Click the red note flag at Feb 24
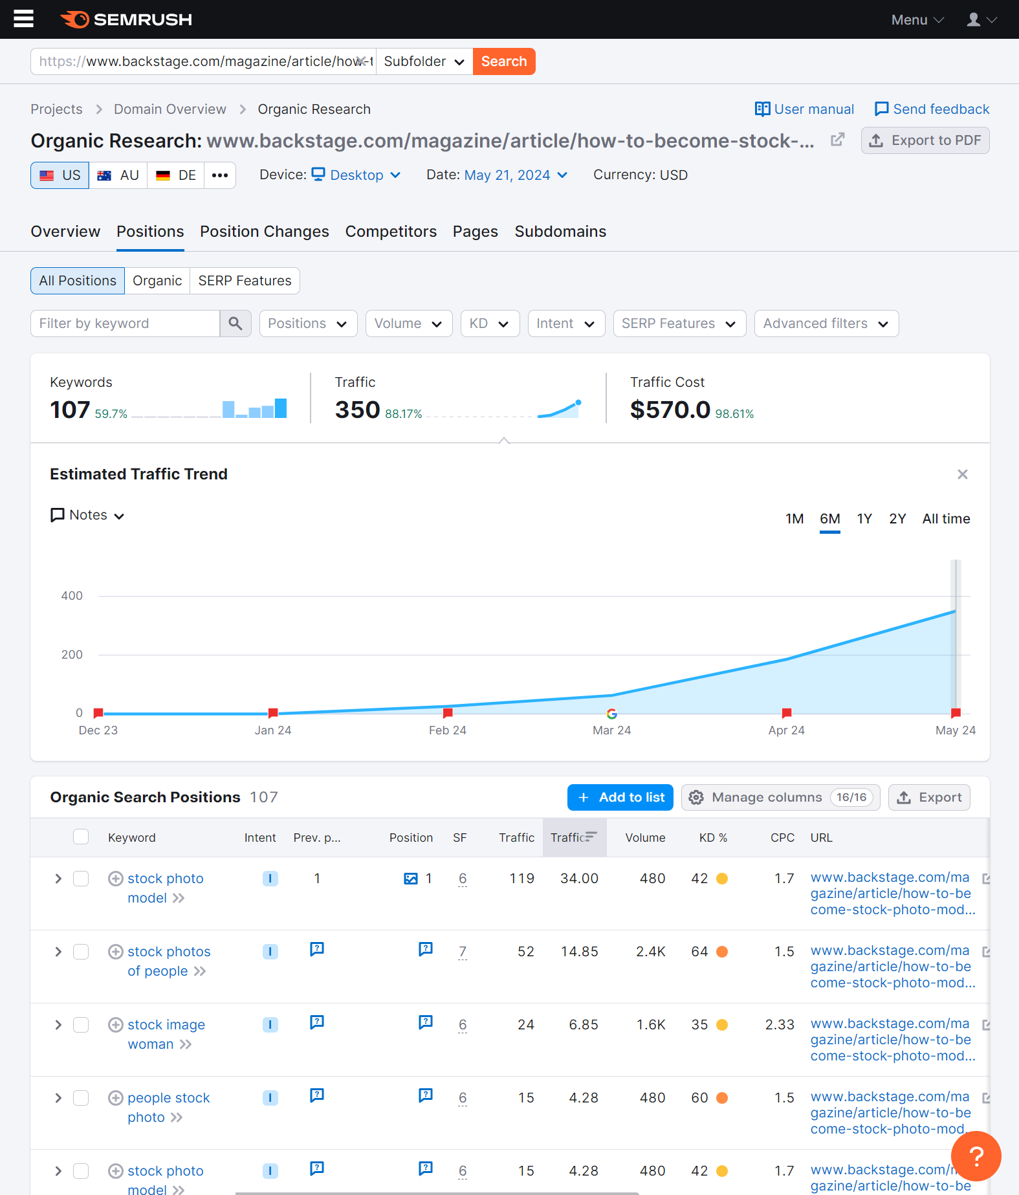 [448, 713]
